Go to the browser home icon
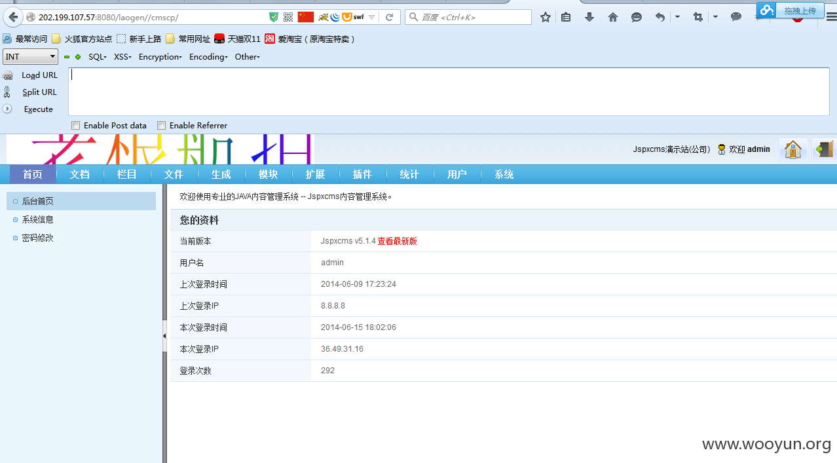 coord(613,17)
